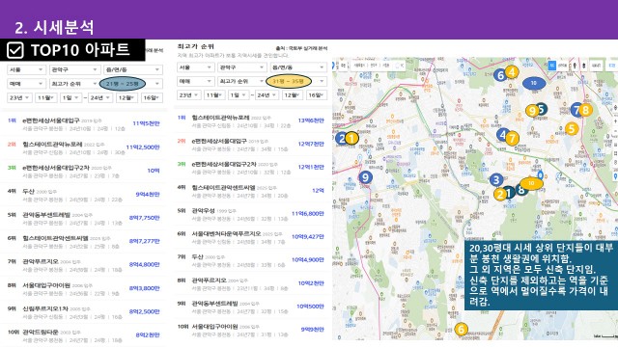Open the 31평~35평 size dropdown
618x347 pixels.
point(297,81)
